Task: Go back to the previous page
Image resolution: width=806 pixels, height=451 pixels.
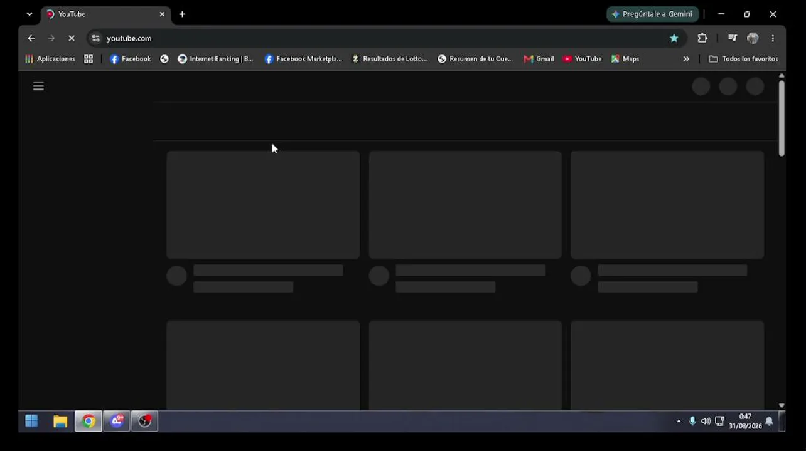Action: [31, 38]
